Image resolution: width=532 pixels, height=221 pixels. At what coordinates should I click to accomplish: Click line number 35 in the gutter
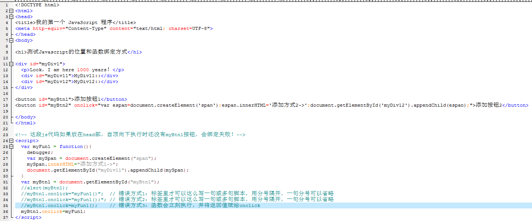6,206
